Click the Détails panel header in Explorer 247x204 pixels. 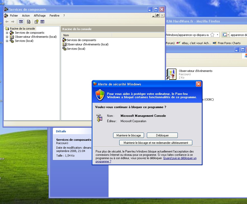click(x=73, y=131)
